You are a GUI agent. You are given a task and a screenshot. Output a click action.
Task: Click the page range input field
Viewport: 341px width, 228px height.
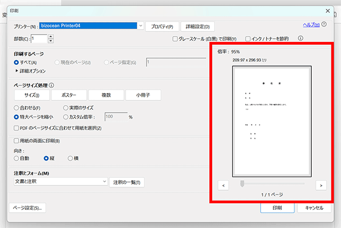pyautogui.click(x=176, y=62)
